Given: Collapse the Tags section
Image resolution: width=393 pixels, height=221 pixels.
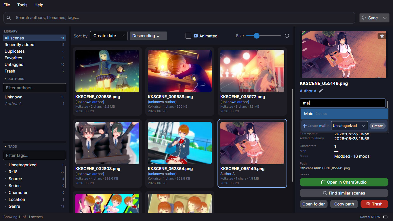Looking at the screenshot, I should pyautogui.click(x=5, y=146).
